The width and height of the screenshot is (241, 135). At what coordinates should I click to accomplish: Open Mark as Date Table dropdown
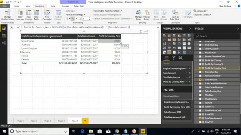point(175,15)
